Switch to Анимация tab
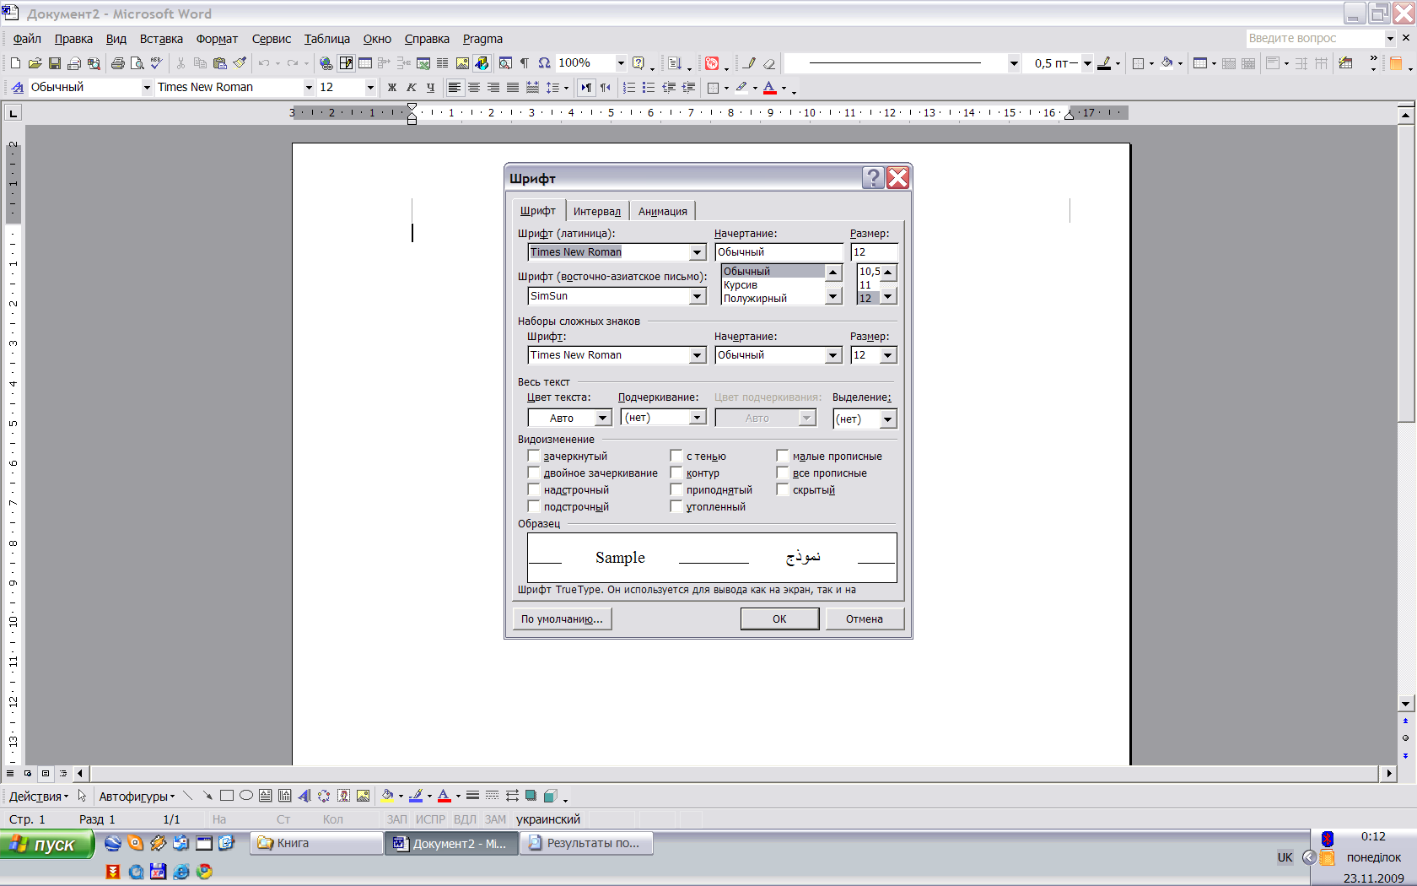This screenshot has height=886, width=1417. pos(663,211)
